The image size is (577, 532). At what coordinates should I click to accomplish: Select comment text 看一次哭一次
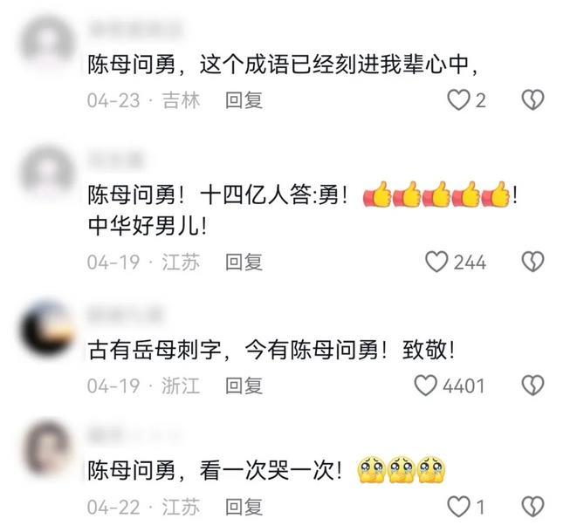[271, 471]
